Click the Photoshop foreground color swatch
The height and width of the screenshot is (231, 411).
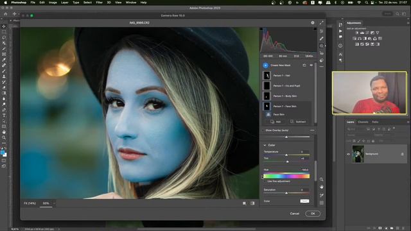click(3, 153)
